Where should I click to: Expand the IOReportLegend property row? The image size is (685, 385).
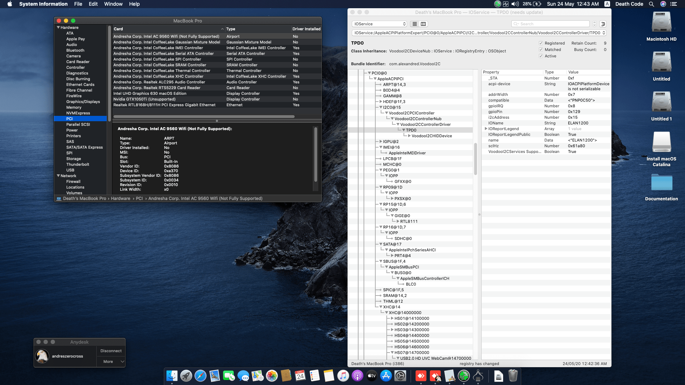[x=486, y=129]
